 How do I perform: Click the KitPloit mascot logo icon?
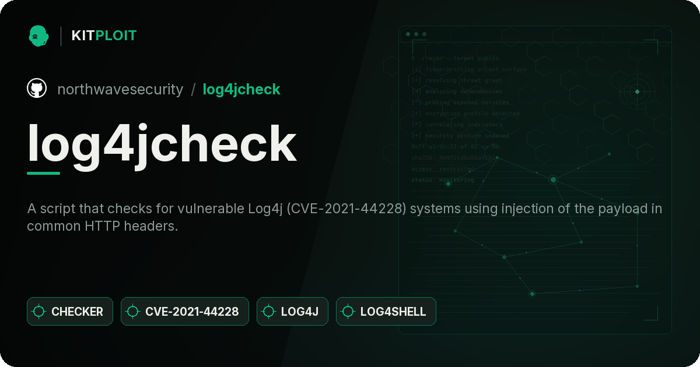pyautogui.click(x=38, y=36)
